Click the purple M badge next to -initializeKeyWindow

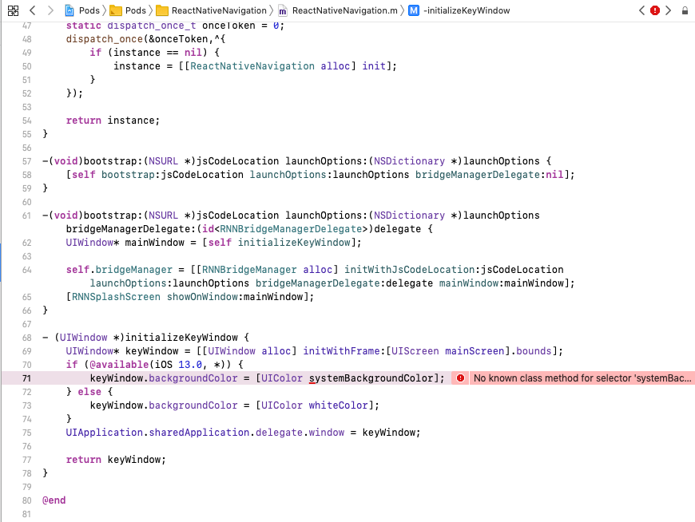tap(414, 11)
